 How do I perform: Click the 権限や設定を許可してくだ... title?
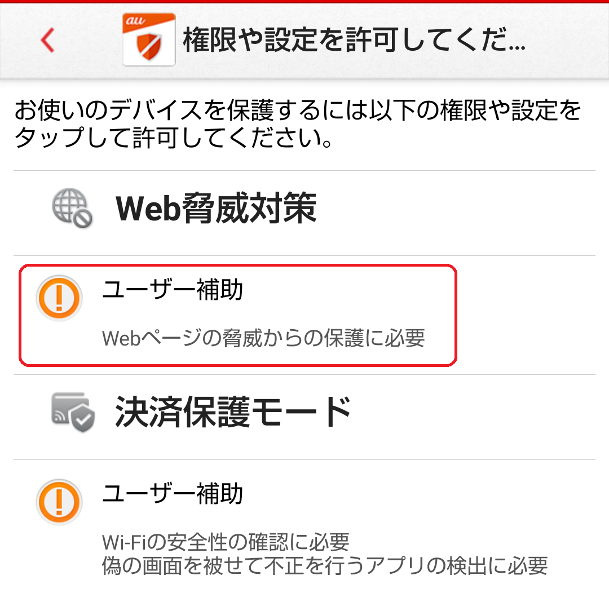click(x=354, y=40)
